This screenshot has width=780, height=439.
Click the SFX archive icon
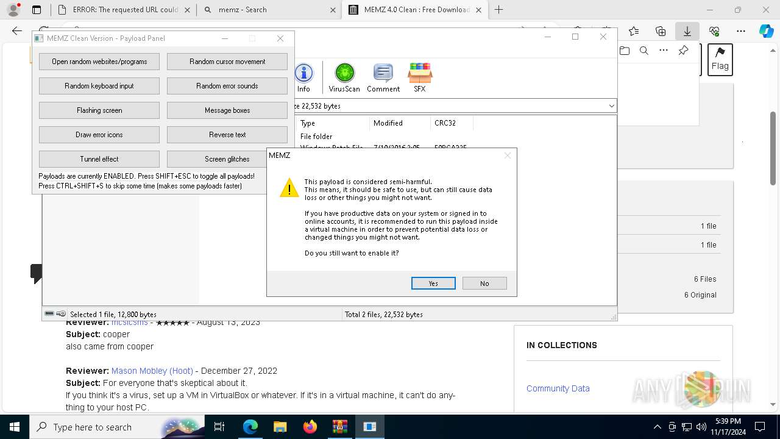(420, 77)
